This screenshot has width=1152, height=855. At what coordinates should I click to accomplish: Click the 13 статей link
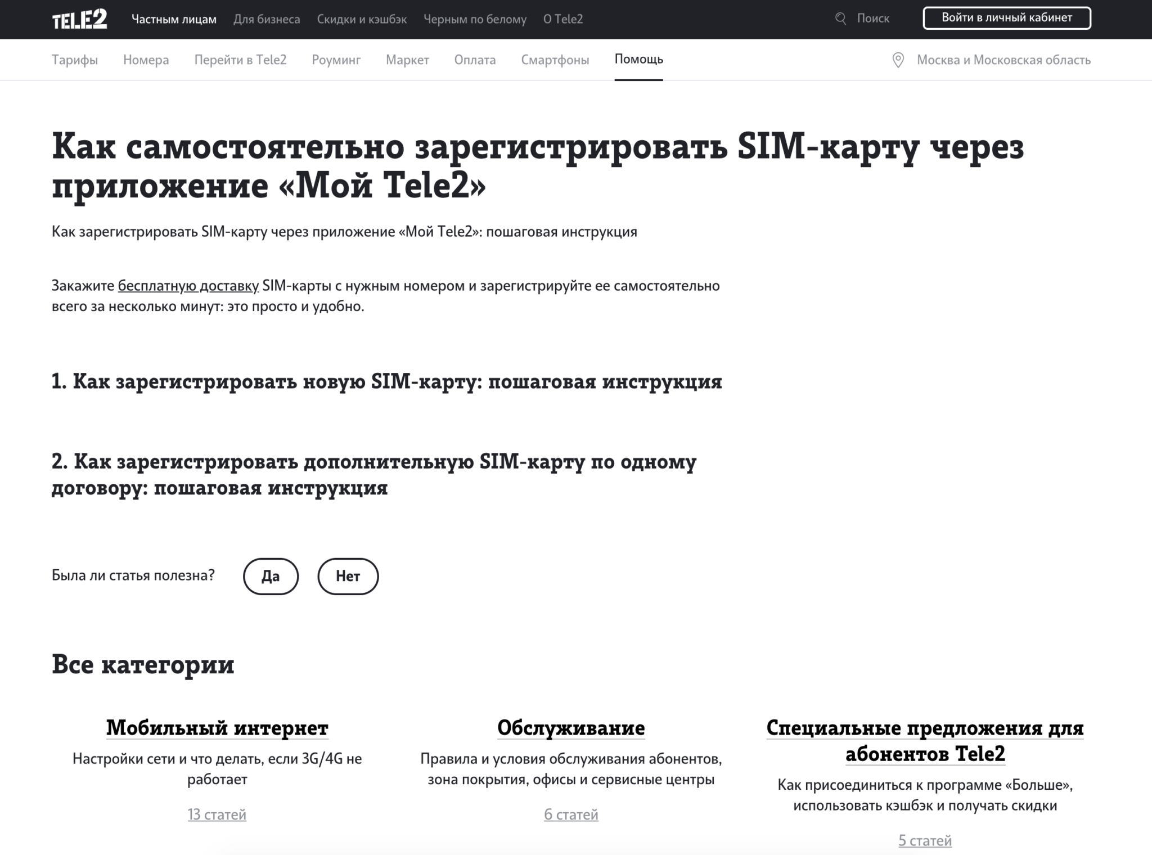pyautogui.click(x=217, y=814)
